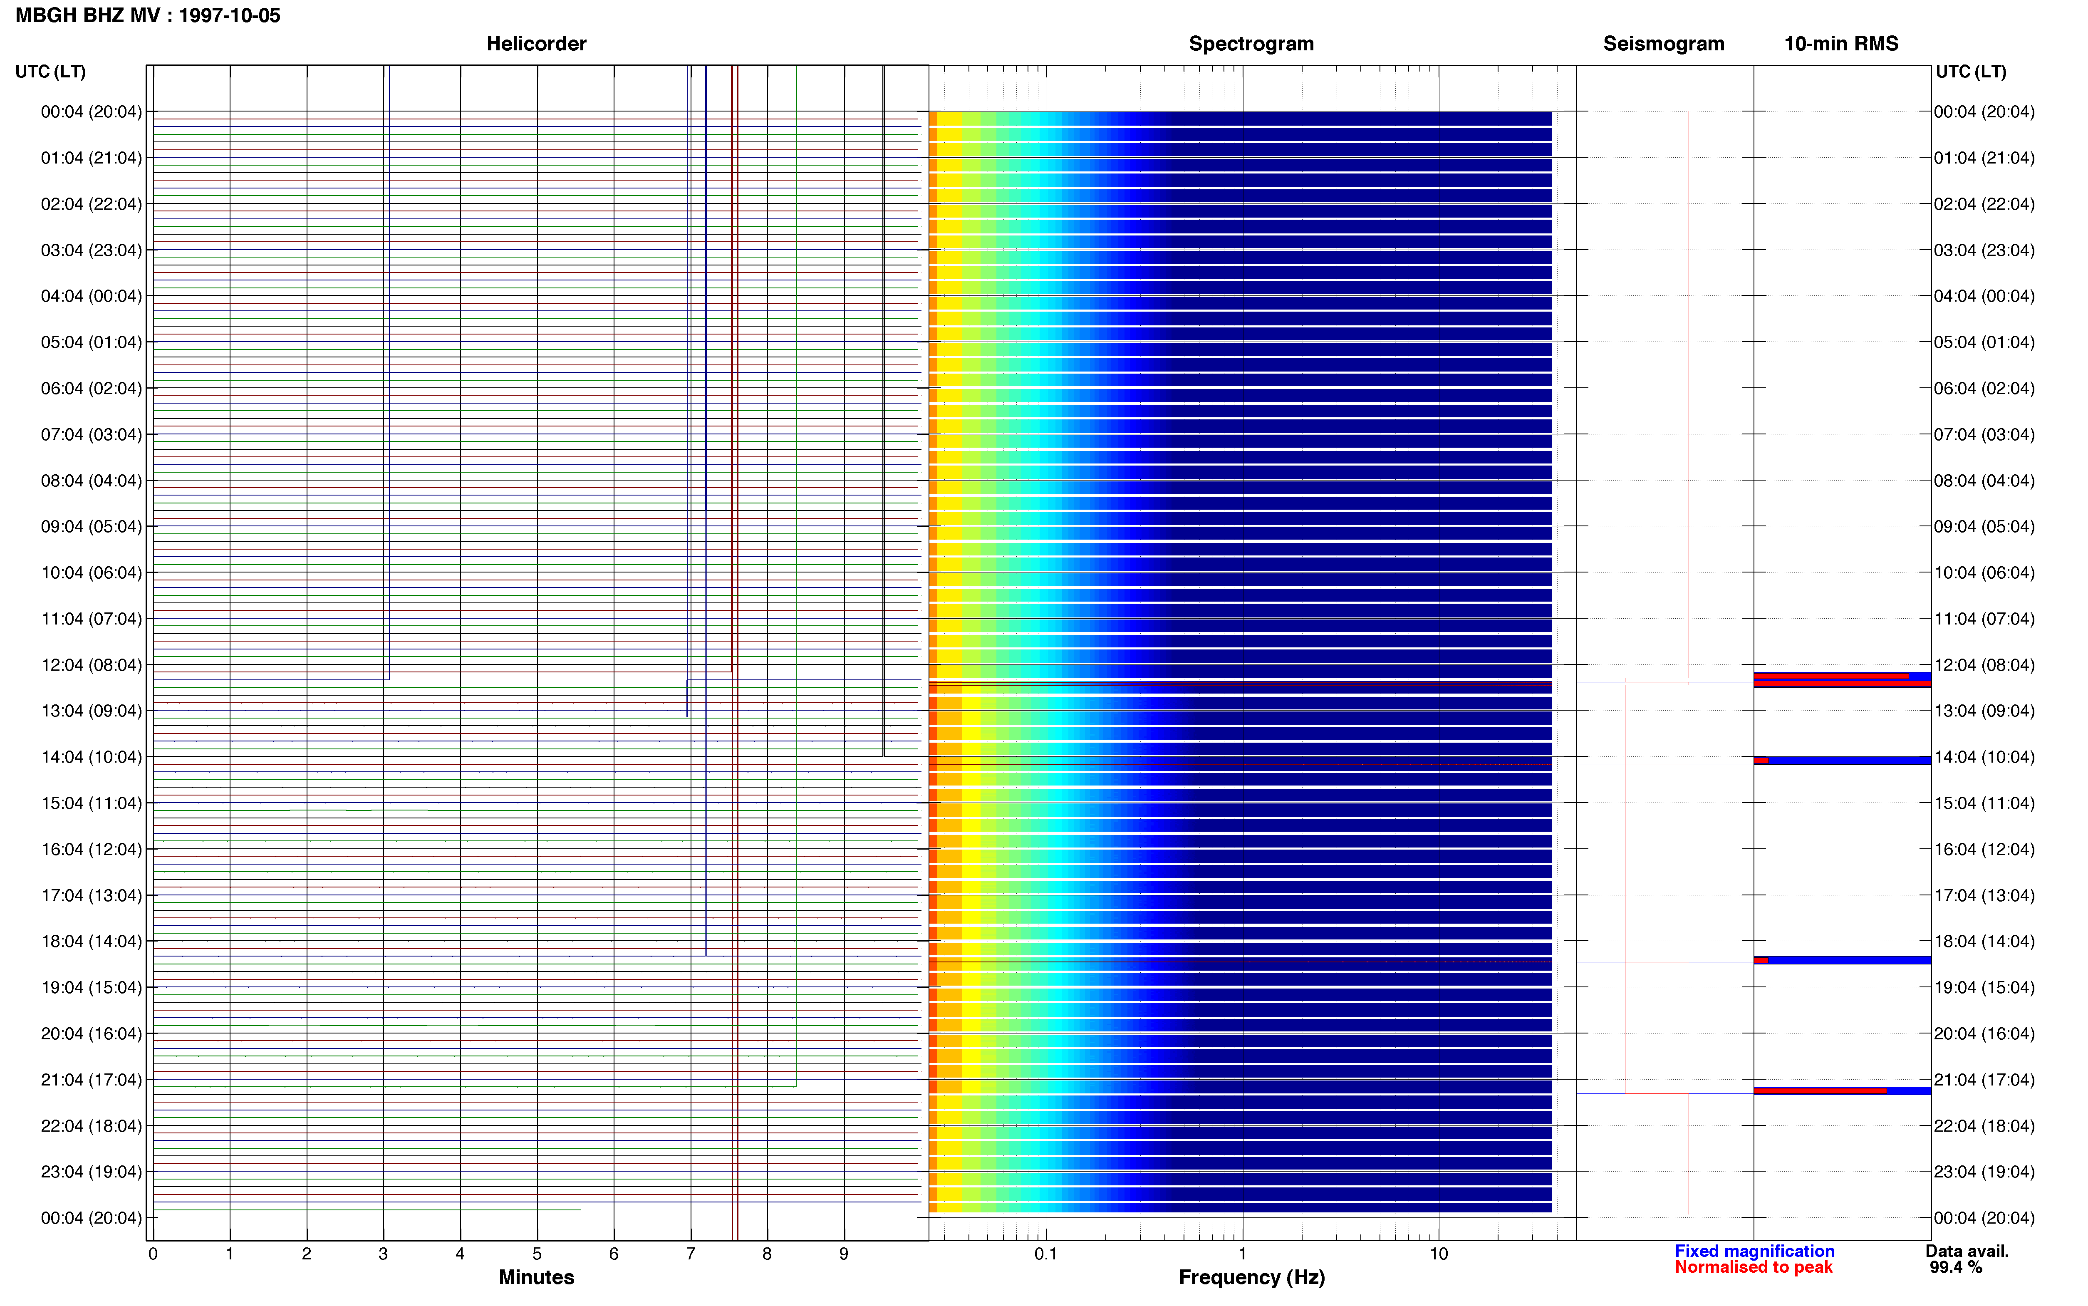Click "07:04 (03:04)" on the RMS-side time axis

click(1984, 434)
